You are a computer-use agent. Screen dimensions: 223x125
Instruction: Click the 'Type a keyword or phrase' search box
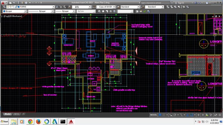155,3
